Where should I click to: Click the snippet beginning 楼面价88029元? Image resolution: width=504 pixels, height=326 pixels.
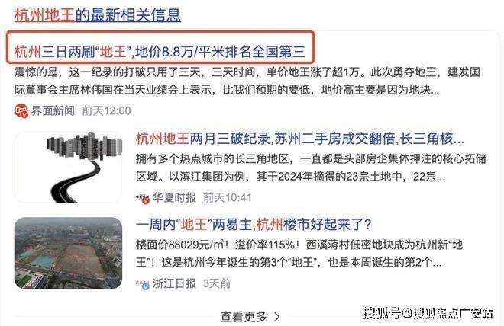click(x=299, y=254)
